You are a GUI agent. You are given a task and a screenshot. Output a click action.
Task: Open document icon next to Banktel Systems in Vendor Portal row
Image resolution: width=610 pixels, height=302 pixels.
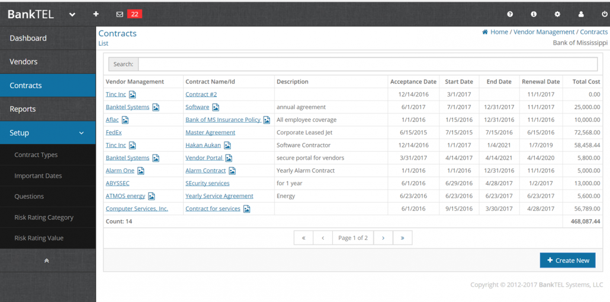(156, 158)
